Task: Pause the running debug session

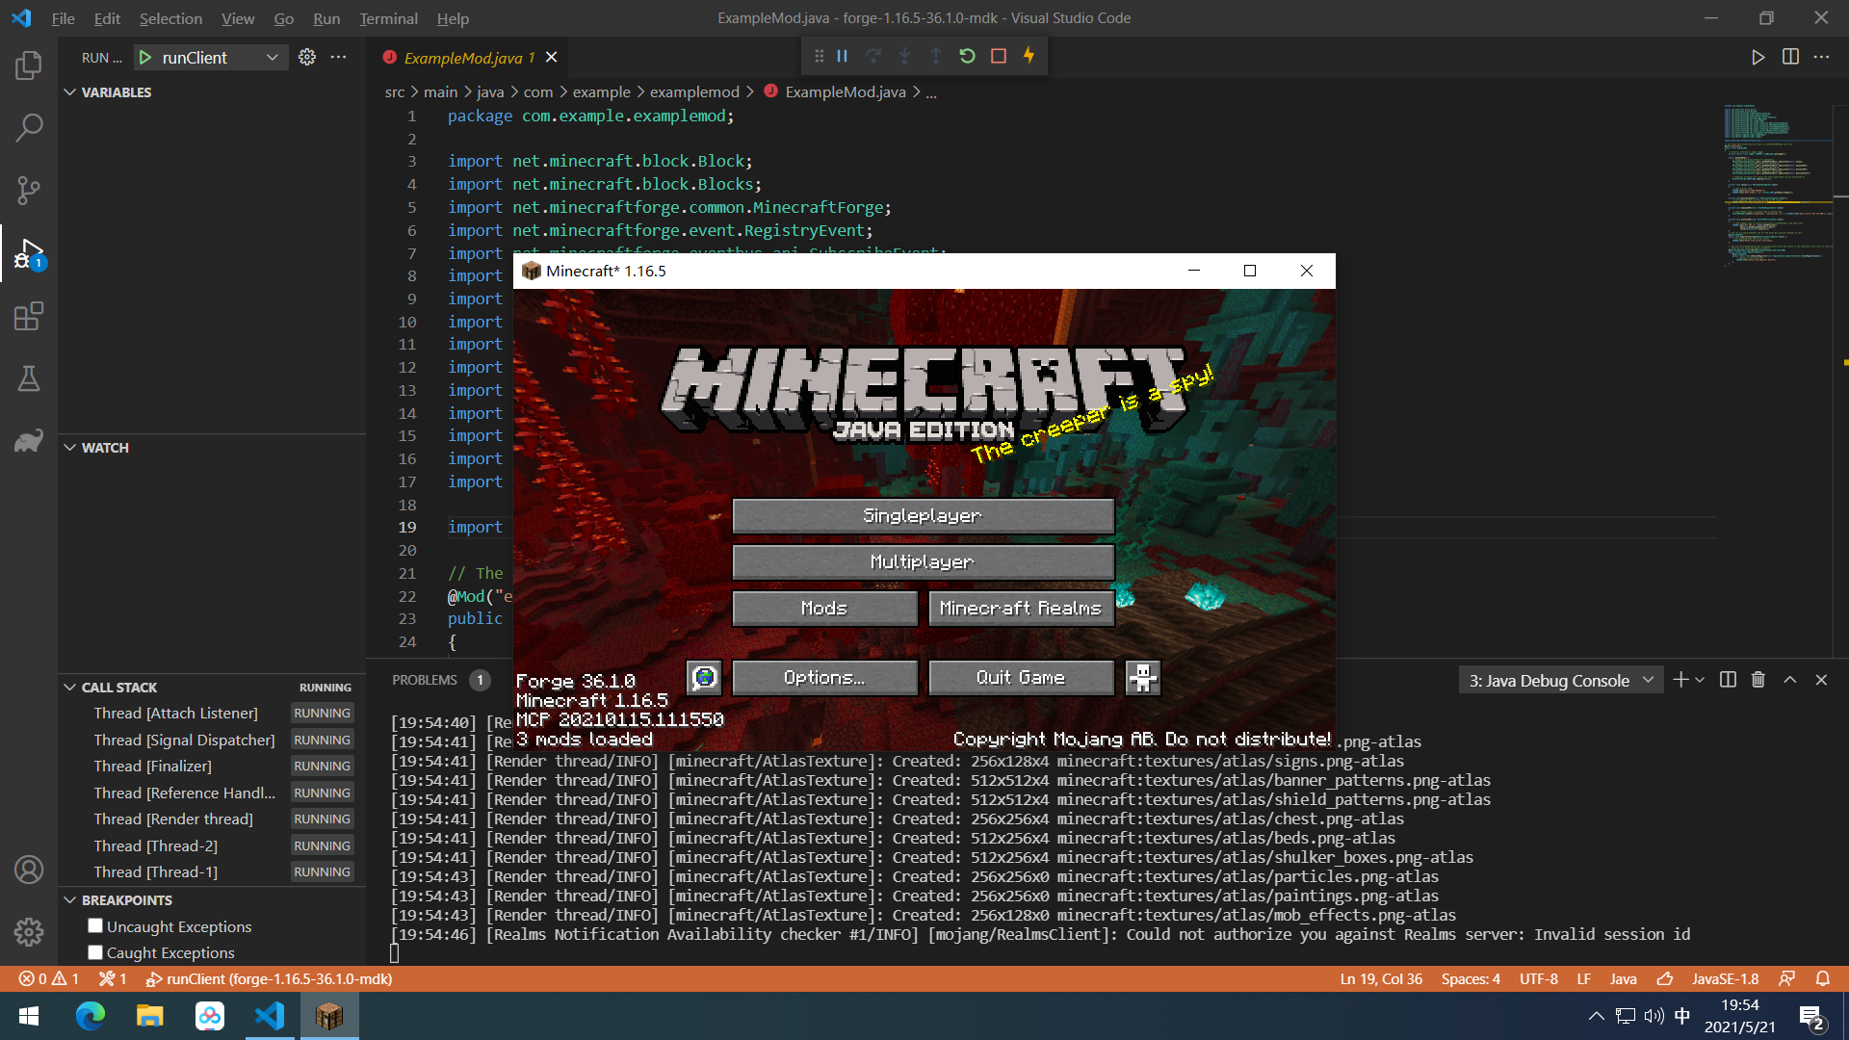Action: [x=842, y=56]
